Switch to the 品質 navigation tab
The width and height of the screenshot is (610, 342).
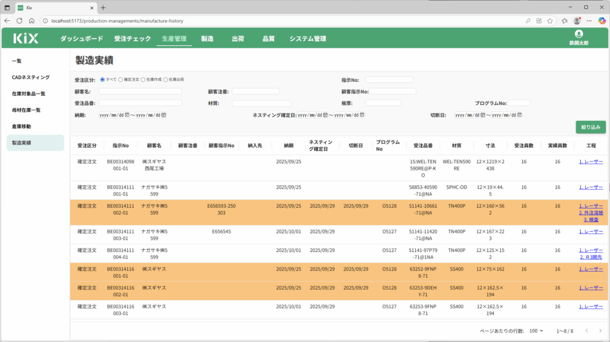268,39
